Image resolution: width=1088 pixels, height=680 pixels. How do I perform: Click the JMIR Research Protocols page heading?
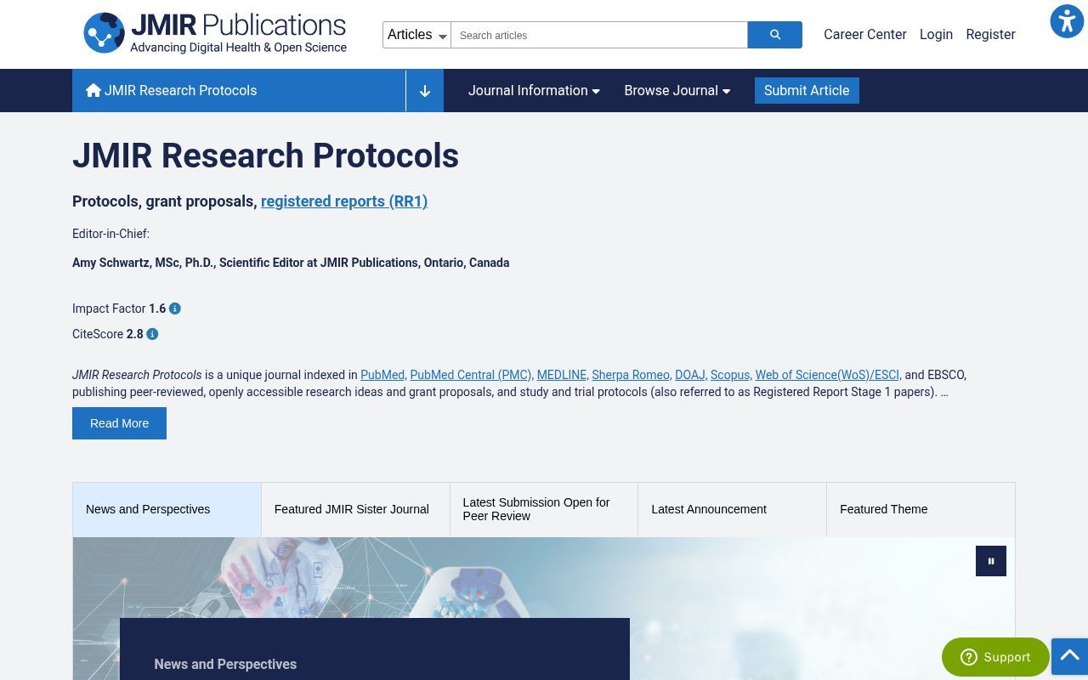(265, 156)
